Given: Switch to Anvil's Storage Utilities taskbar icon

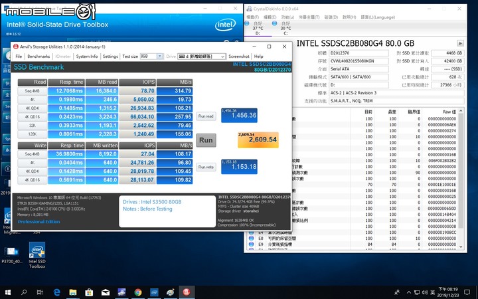Looking at the screenshot, I should [x=187, y=292].
